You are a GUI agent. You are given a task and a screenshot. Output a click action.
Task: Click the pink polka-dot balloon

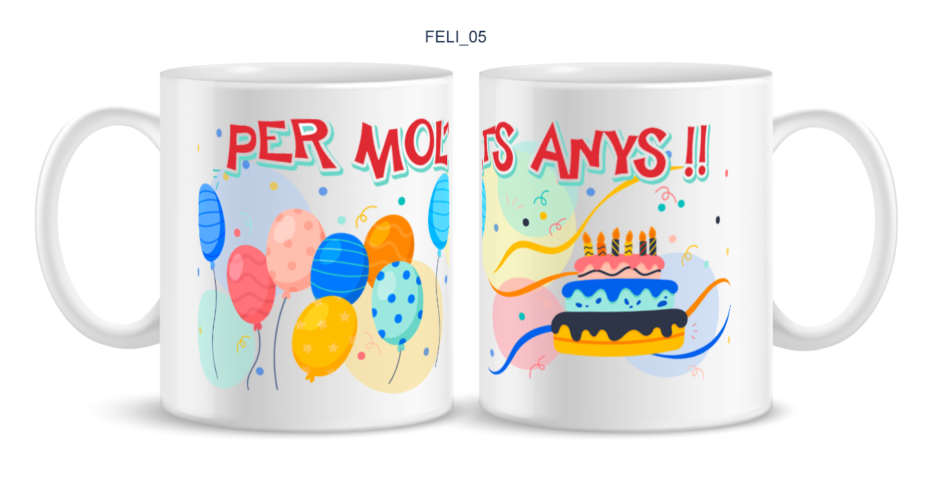click(294, 250)
